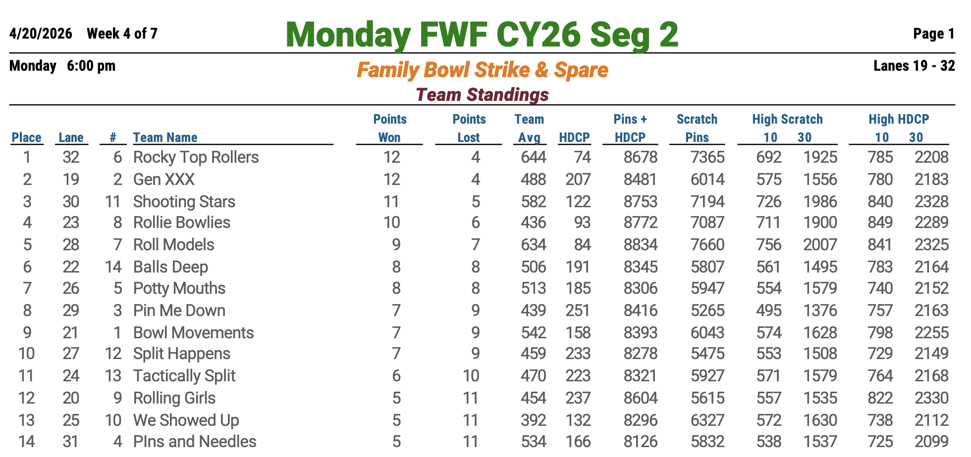Image resolution: width=971 pixels, height=457 pixels.
Task: Click the Team Standings heading
Action: click(x=482, y=94)
